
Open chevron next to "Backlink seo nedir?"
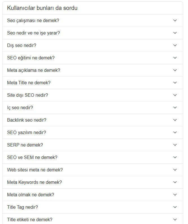pyautogui.click(x=175, y=120)
